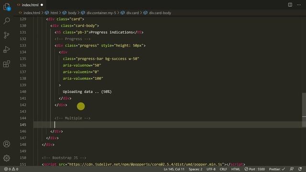Click Prettier status bar item
The height and width of the screenshot is (172, 306).
(277, 169)
